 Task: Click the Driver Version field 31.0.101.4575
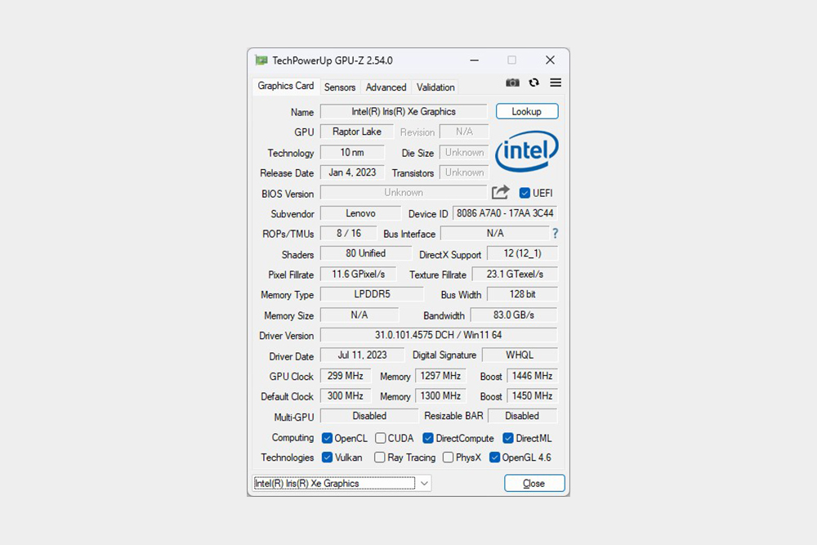pyautogui.click(x=439, y=335)
